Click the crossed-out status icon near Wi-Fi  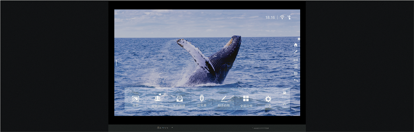click(289, 17)
